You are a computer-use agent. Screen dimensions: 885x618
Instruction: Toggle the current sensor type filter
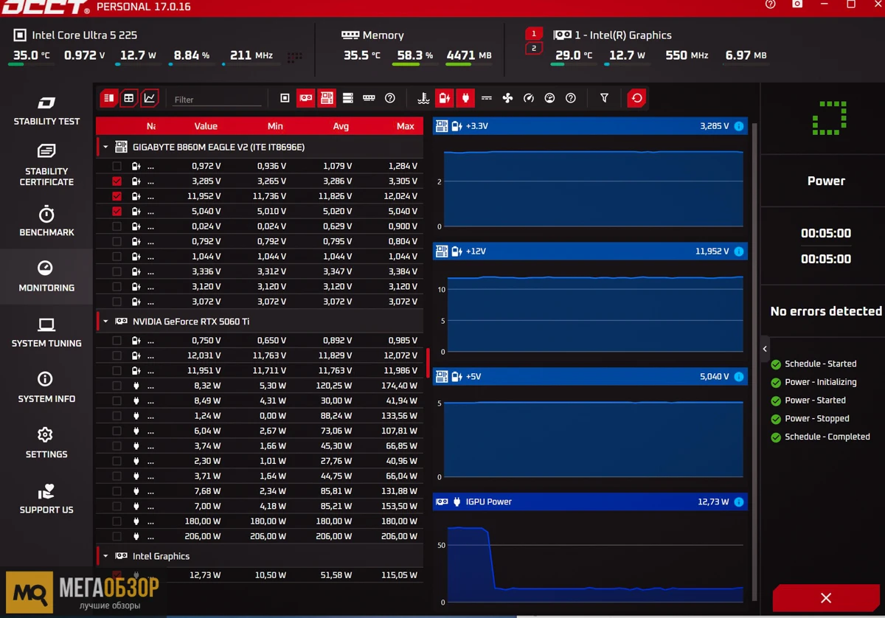pos(487,98)
